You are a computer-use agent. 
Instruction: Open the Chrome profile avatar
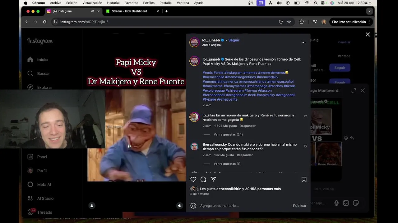tap(324, 22)
